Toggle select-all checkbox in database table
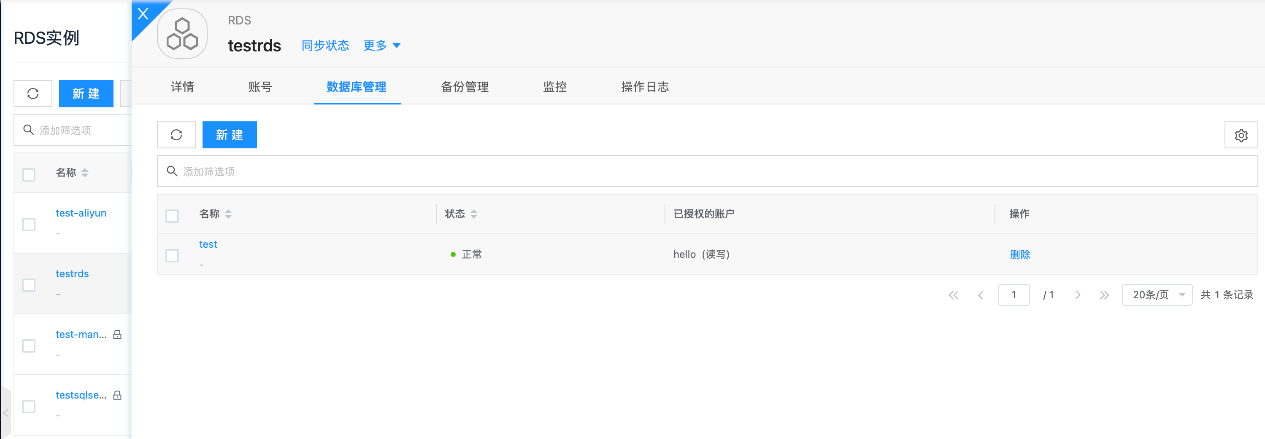Image resolution: width=1265 pixels, height=439 pixels. coord(173,216)
